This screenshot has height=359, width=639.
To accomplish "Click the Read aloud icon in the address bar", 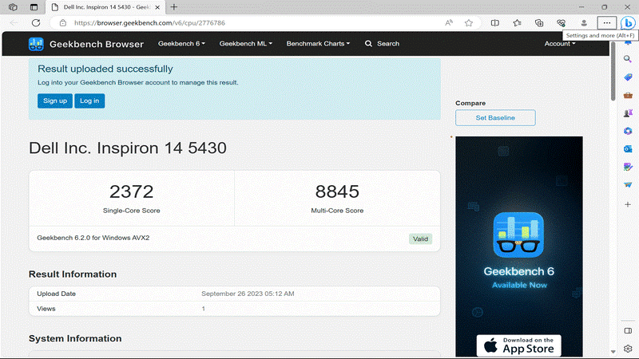I will (x=449, y=23).
